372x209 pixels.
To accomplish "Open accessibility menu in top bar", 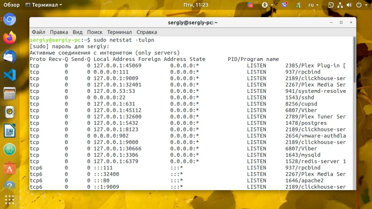I will click(267, 5).
